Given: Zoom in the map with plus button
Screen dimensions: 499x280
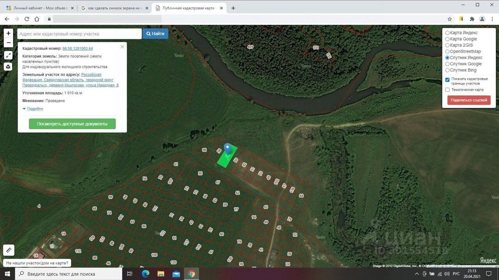Looking at the screenshot, I should 8,33.
